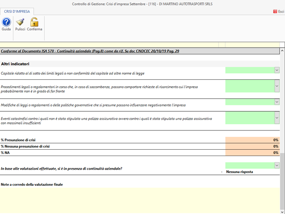Click the Pulisci broom icon

[x=20, y=23]
